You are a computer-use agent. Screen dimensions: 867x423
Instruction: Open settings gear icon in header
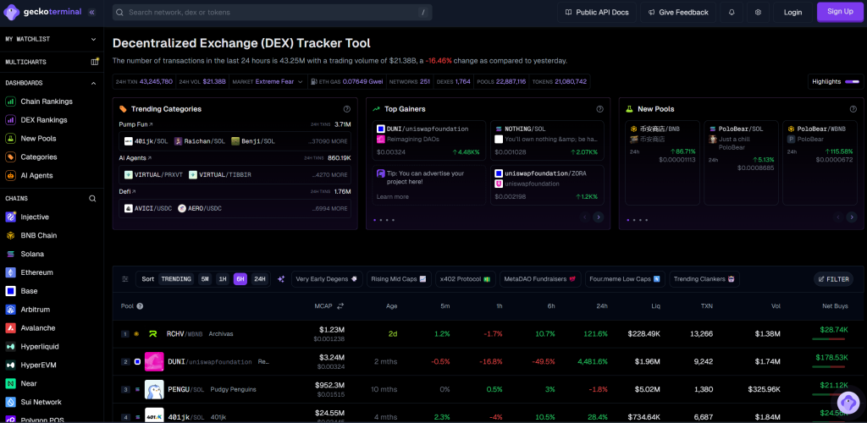click(758, 13)
